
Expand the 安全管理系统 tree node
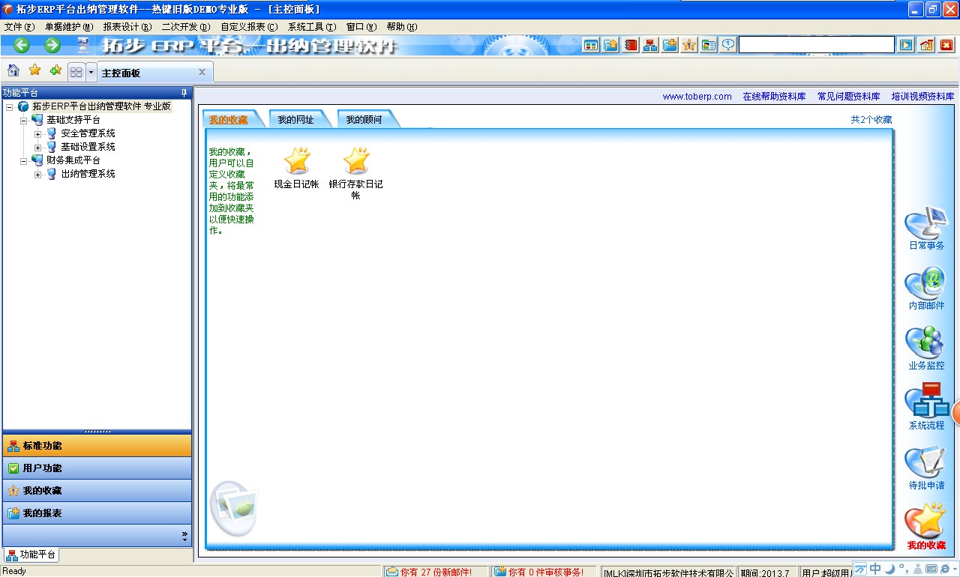38,133
